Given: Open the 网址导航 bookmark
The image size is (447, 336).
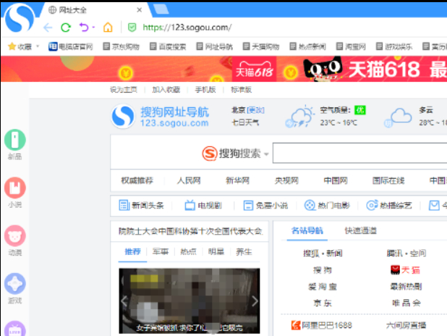Looking at the screenshot, I should click(x=215, y=46).
